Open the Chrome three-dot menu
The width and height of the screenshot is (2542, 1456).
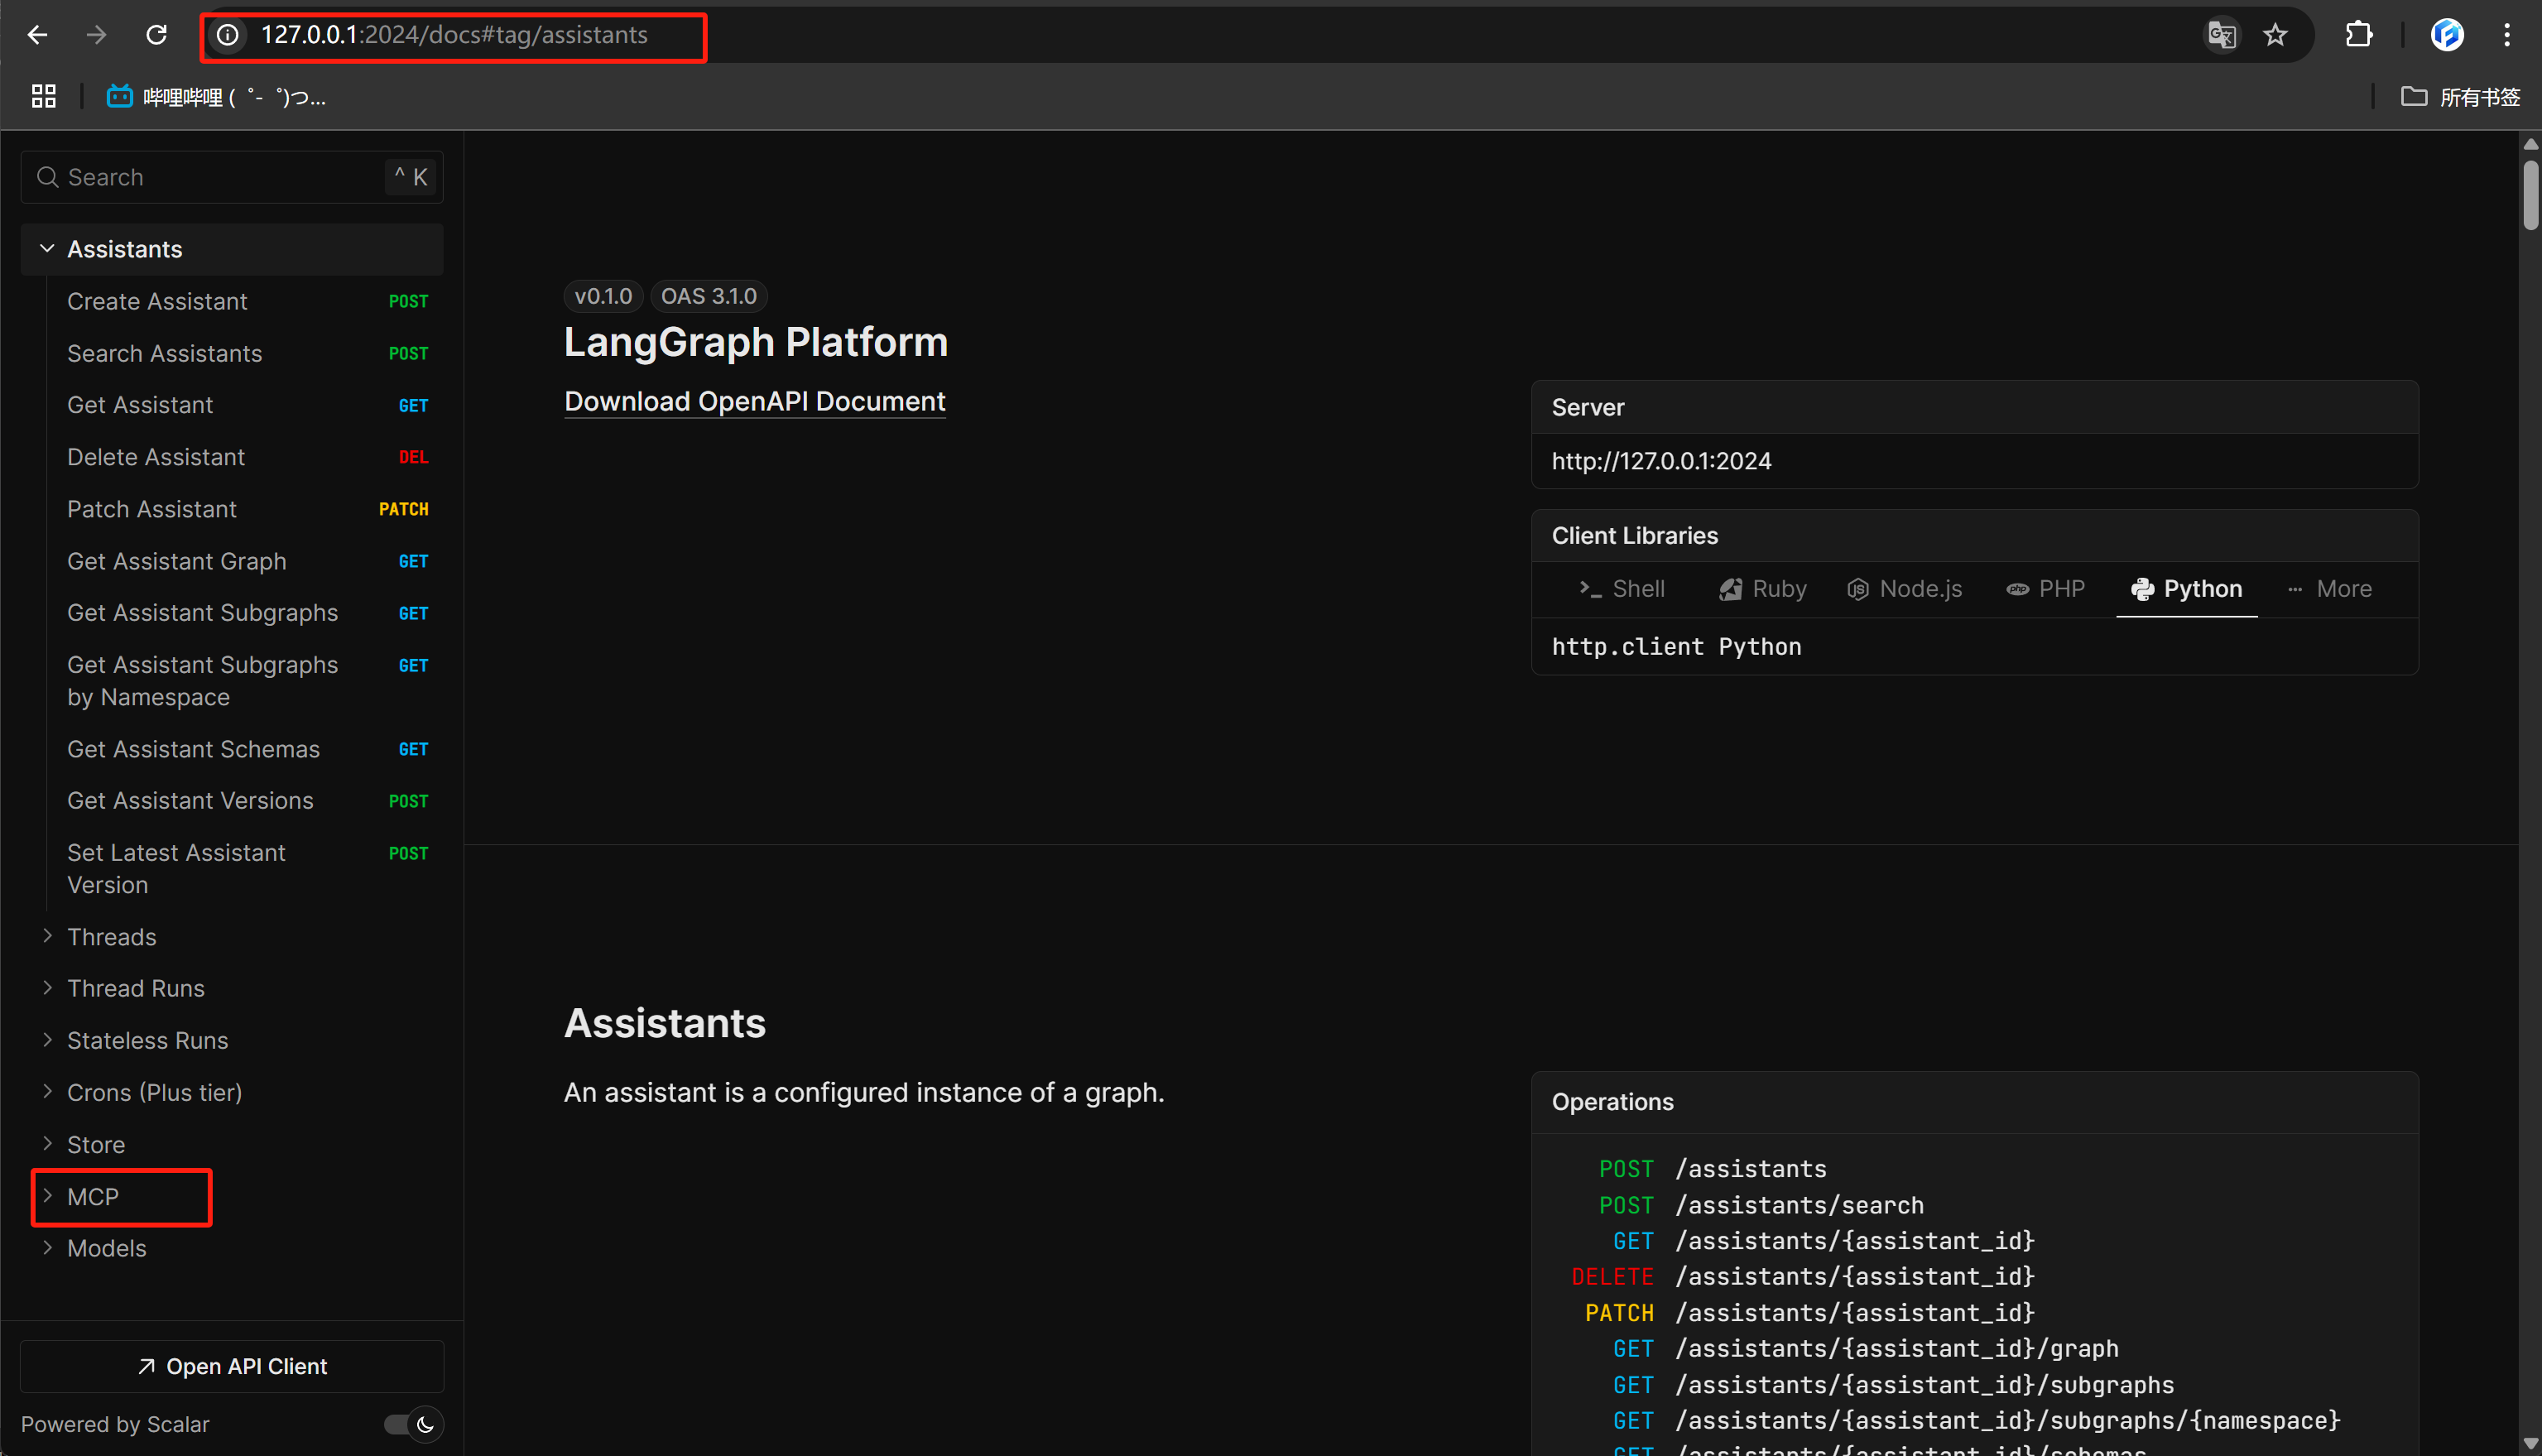pyautogui.click(x=2507, y=35)
